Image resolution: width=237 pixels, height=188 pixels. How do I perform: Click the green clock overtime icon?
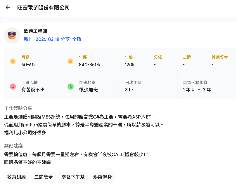pos(70,86)
